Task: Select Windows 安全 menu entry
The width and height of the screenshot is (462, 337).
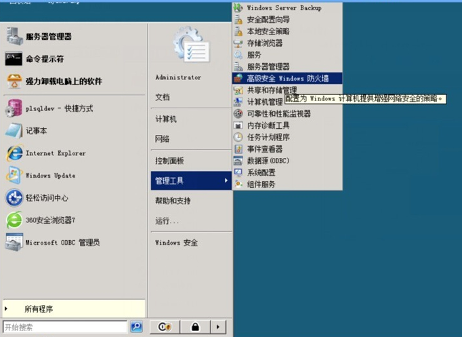Action: tap(176, 243)
